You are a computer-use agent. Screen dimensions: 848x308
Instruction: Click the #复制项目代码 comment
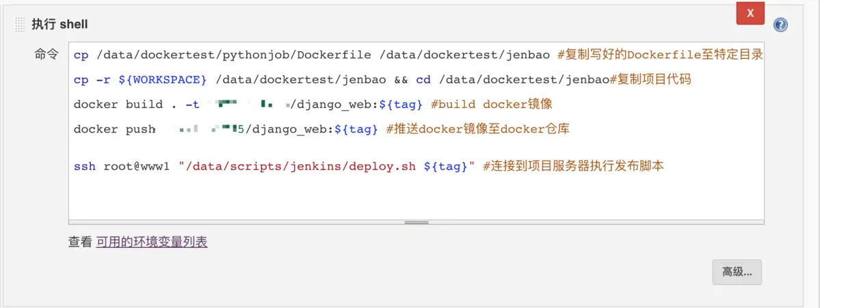pos(650,80)
